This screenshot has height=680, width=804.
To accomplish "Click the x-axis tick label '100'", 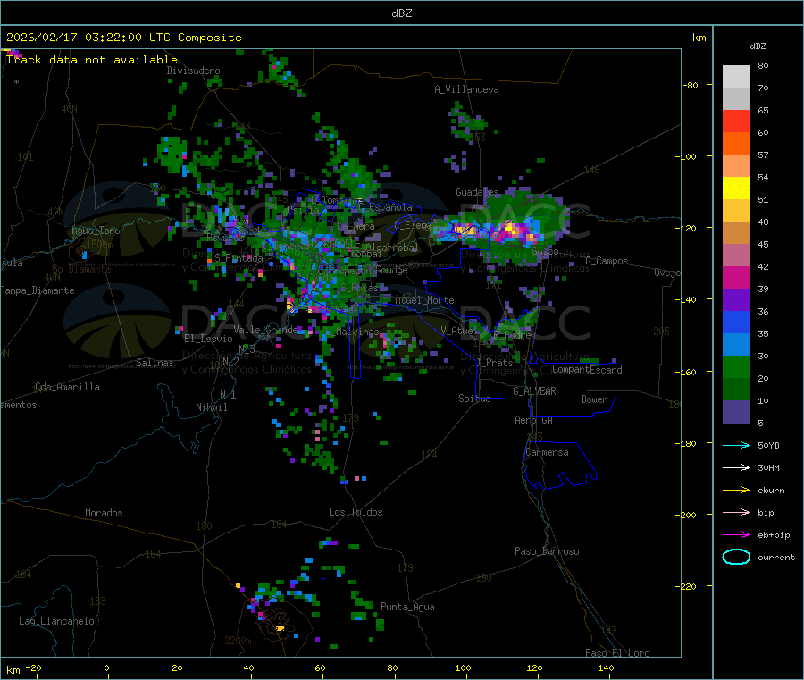I will (x=463, y=667).
